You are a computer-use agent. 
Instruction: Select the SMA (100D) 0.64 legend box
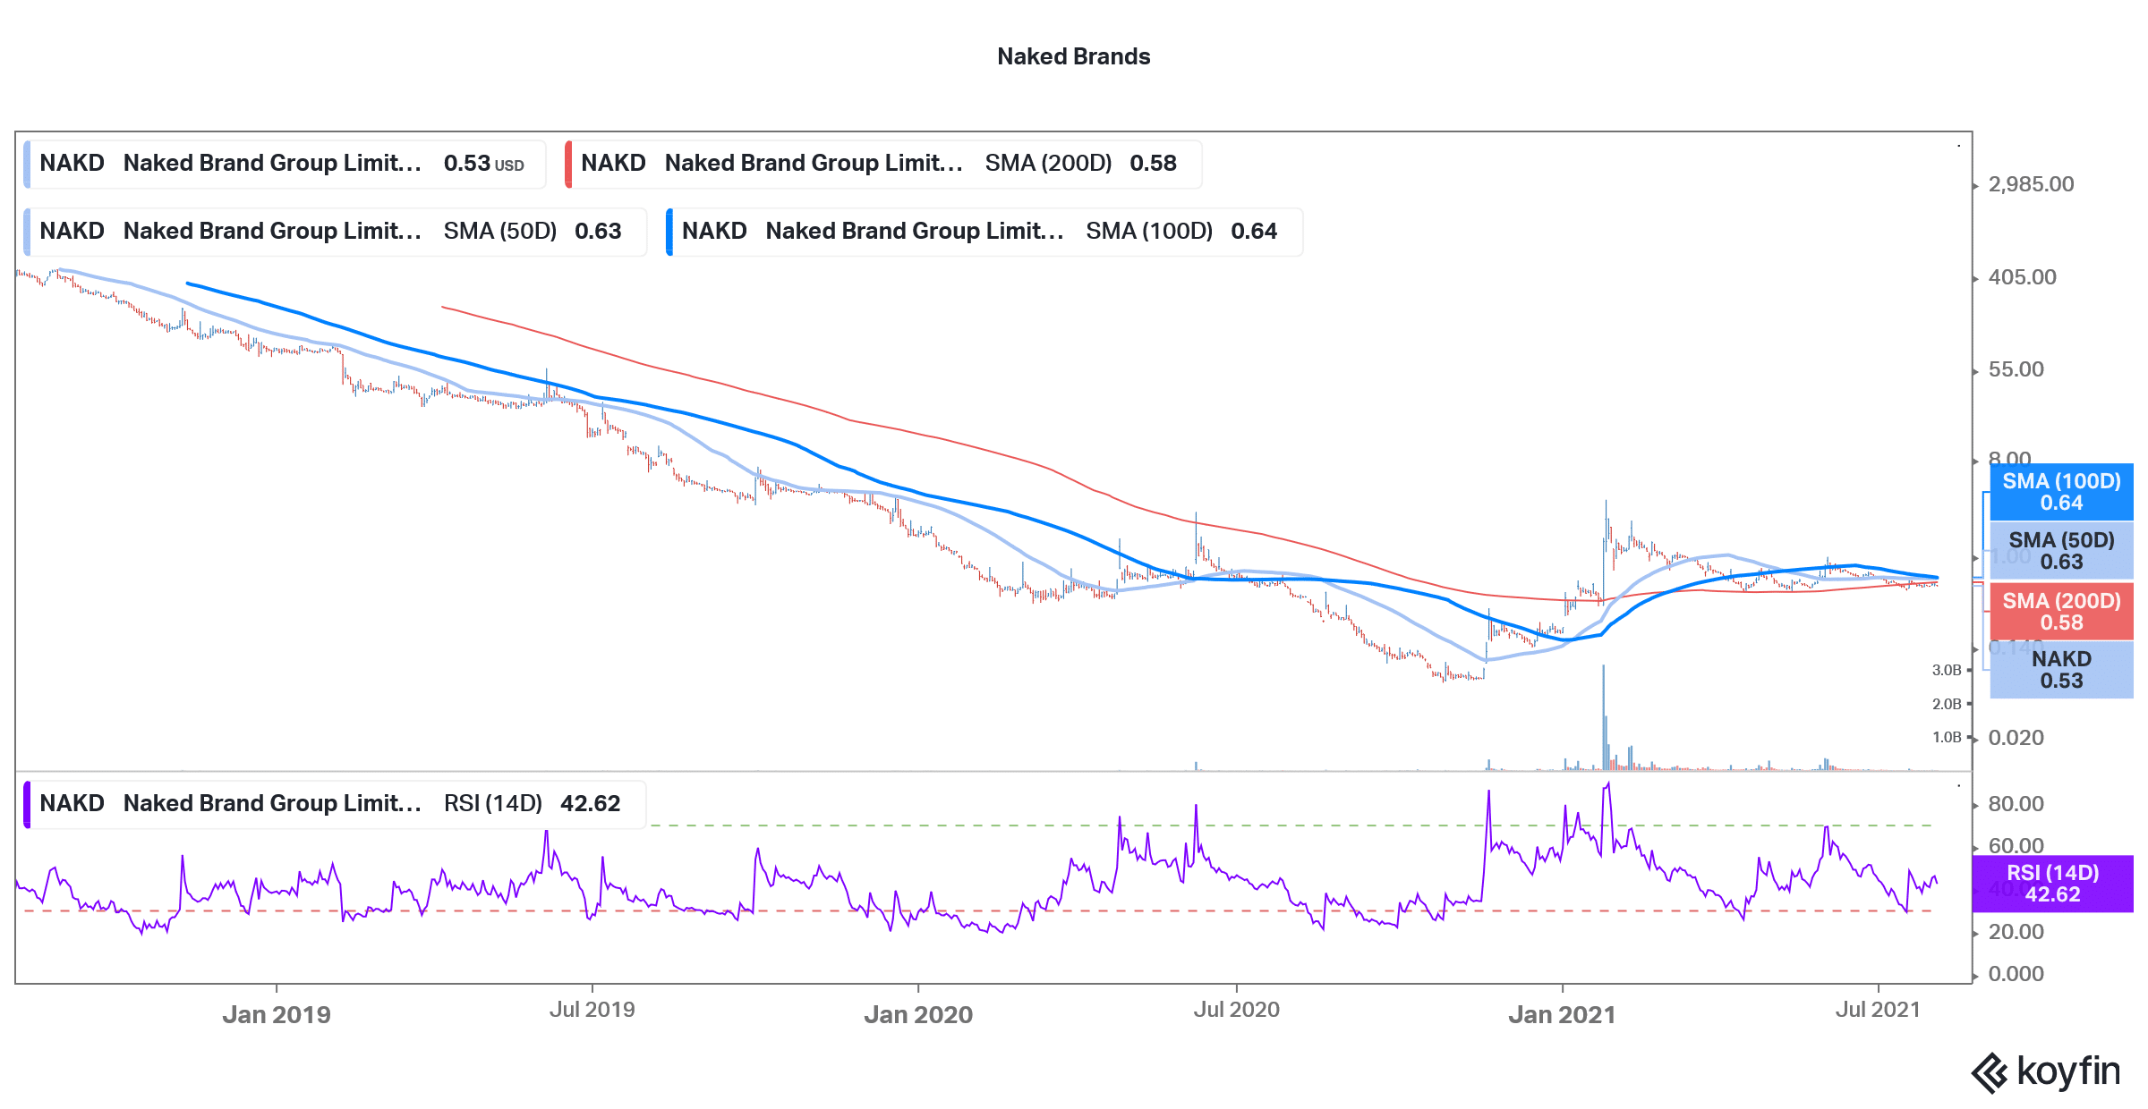984,232
